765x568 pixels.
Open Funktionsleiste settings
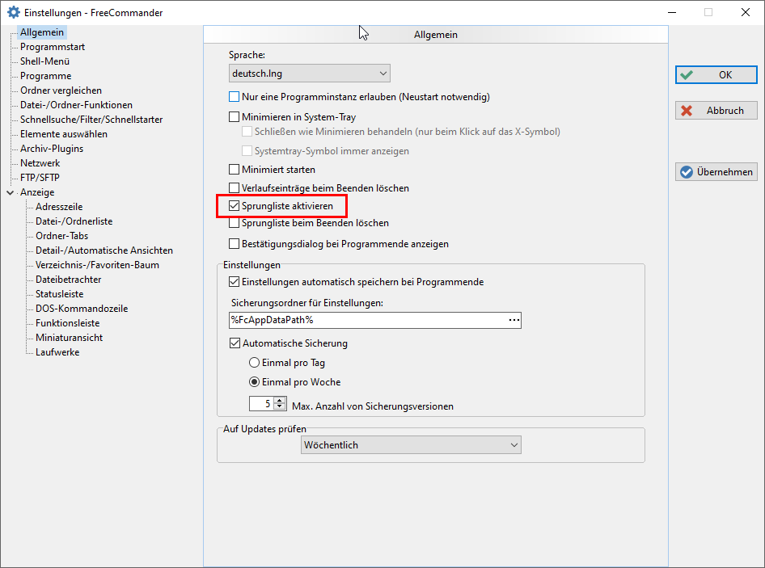coord(67,323)
